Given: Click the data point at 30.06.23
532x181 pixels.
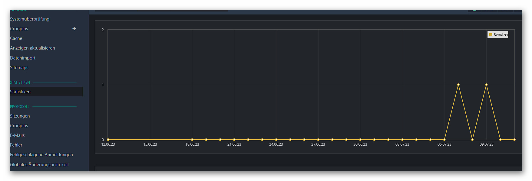Looking at the screenshot, I should coord(360,140).
